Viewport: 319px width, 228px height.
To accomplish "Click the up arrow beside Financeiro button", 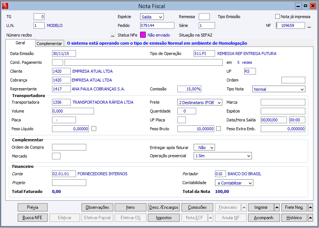I will coord(244,207).
